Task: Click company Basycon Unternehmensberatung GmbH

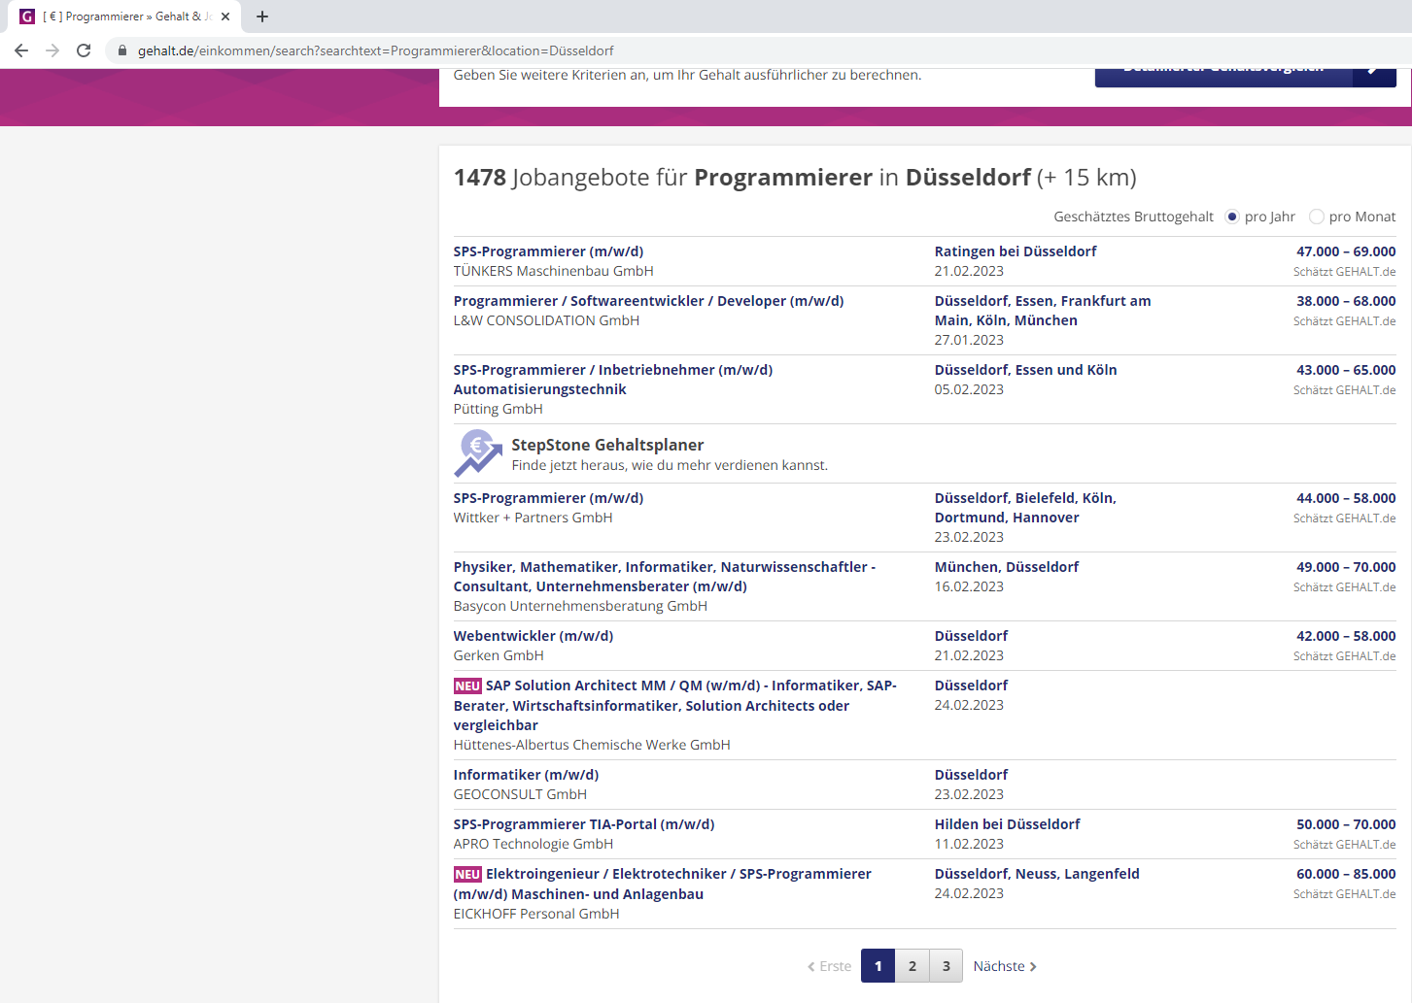Action: 580,606
